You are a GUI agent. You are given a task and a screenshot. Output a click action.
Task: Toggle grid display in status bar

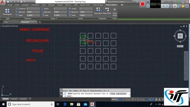120,99
